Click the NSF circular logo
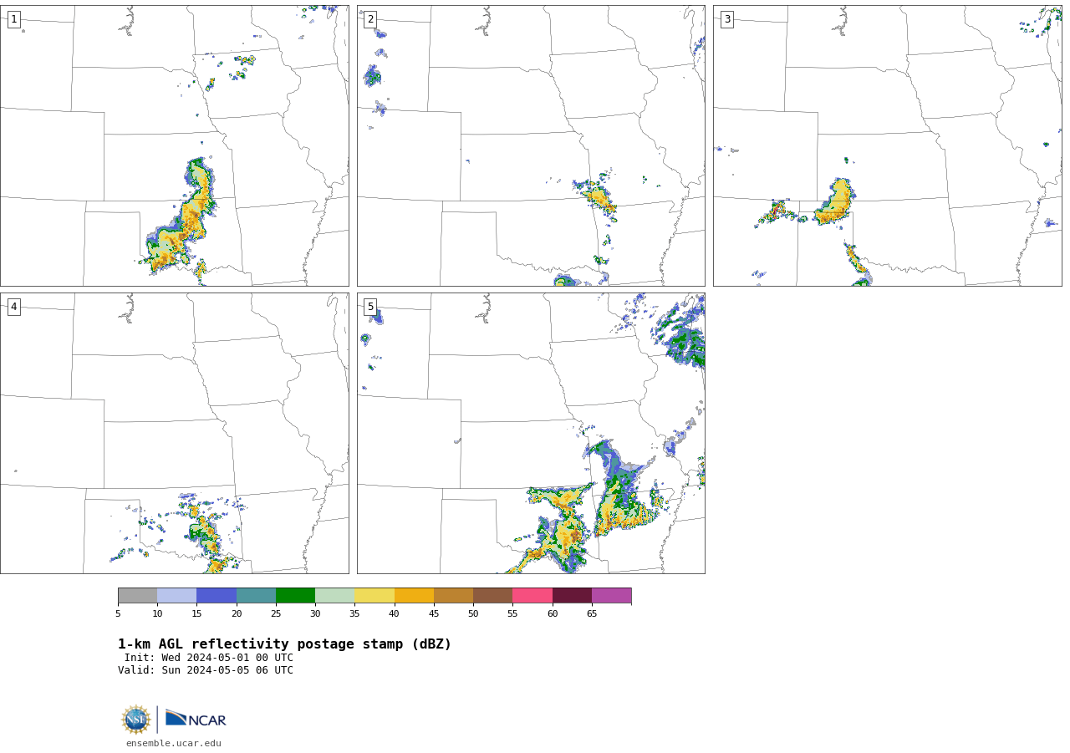This screenshot has height=753, width=1070. [136, 720]
